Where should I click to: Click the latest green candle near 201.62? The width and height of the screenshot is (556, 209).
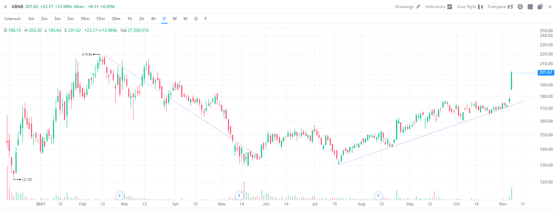click(511, 81)
